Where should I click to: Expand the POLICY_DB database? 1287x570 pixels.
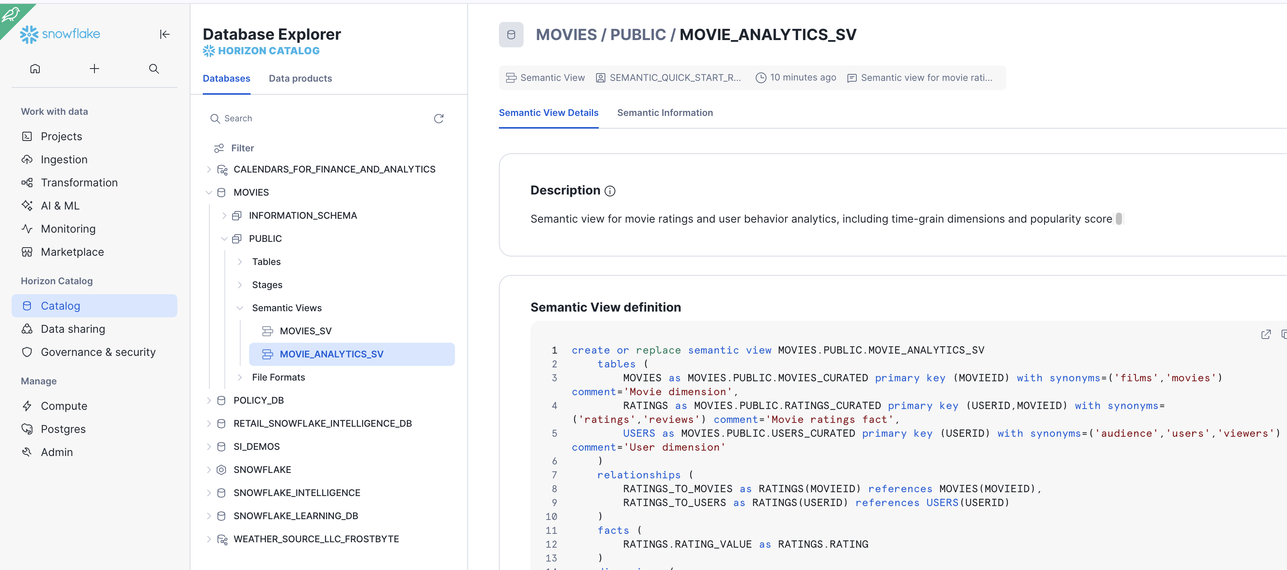(x=209, y=400)
